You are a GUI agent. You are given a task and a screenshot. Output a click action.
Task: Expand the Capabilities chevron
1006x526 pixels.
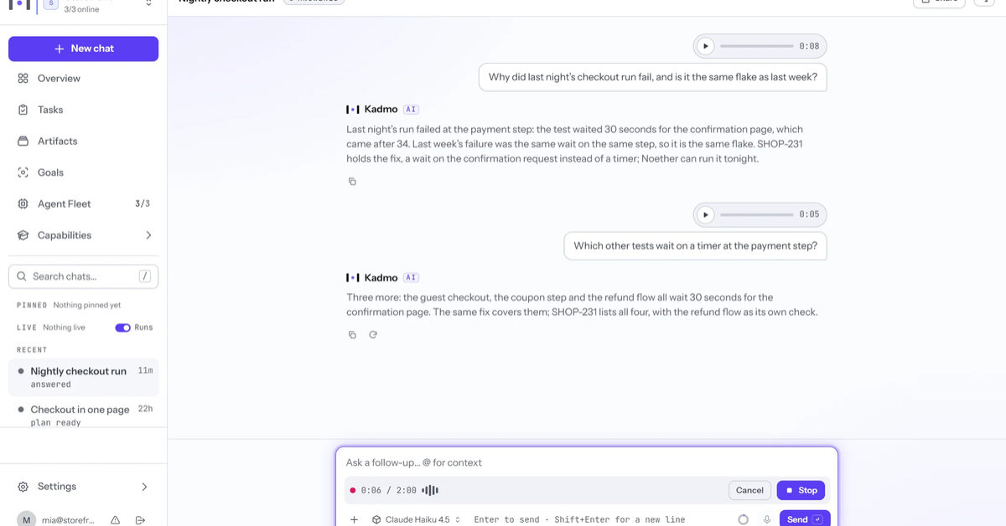pyautogui.click(x=148, y=235)
